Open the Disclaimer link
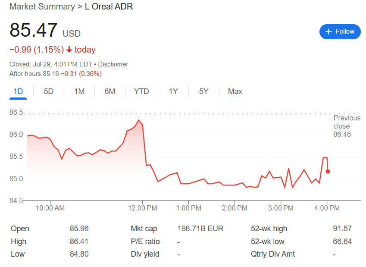Screen dimensions: 366x267 [x=113, y=64]
